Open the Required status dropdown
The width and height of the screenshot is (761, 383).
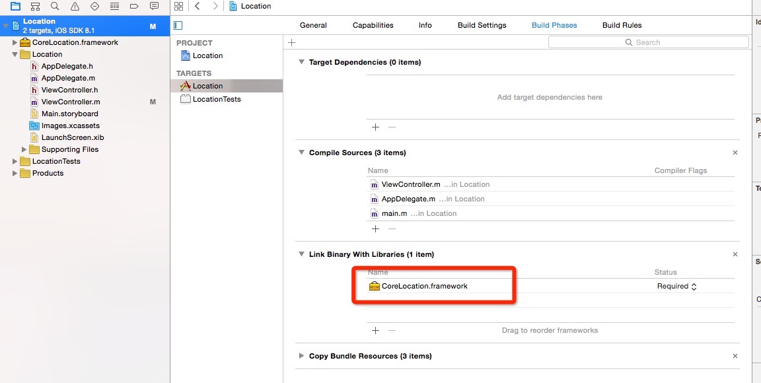click(677, 287)
